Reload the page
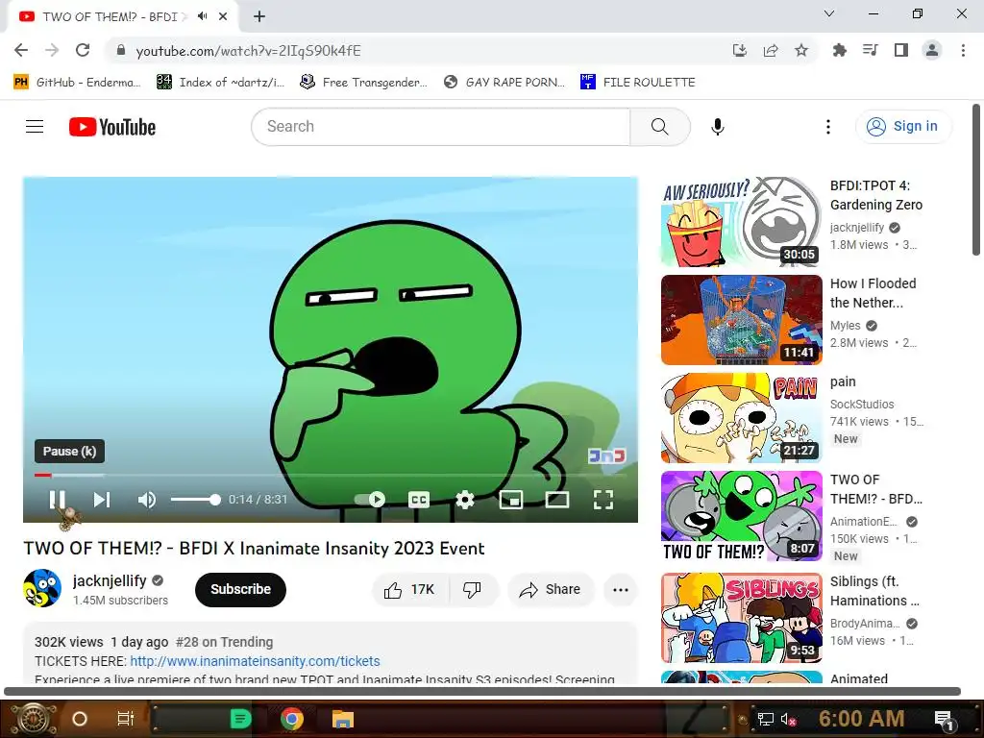Image resolution: width=984 pixels, height=738 pixels. click(83, 50)
